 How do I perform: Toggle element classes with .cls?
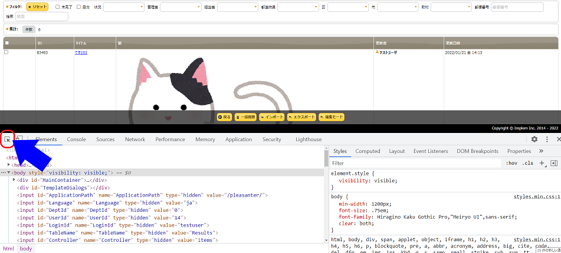click(x=528, y=163)
